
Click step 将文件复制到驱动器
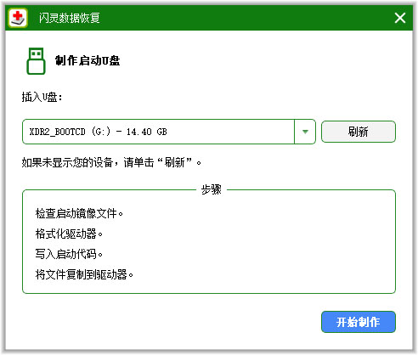(x=84, y=274)
